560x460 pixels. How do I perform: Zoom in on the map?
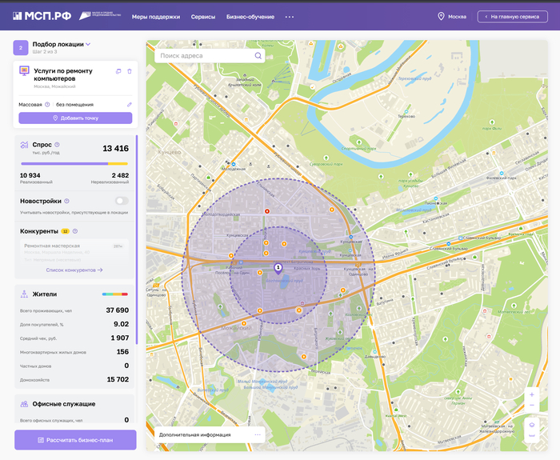(x=532, y=394)
